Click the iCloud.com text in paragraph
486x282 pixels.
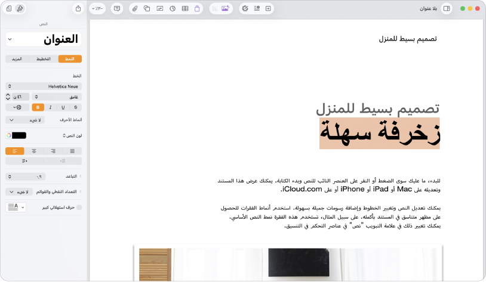click(302, 189)
